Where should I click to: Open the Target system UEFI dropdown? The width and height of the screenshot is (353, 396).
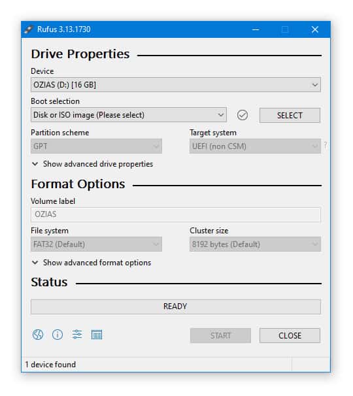(255, 146)
